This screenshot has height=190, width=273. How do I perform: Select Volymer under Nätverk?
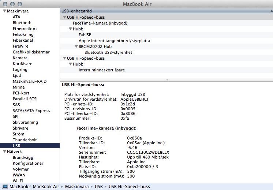pyautogui.click(x=21, y=169)
